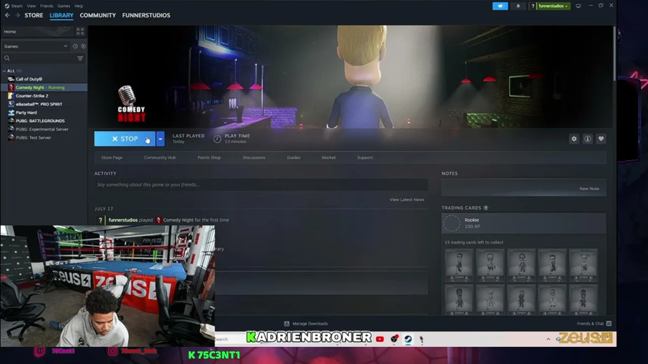This screenshot has width=648, height=364.
Task: Open the Market link
Action: pos(329,157)
